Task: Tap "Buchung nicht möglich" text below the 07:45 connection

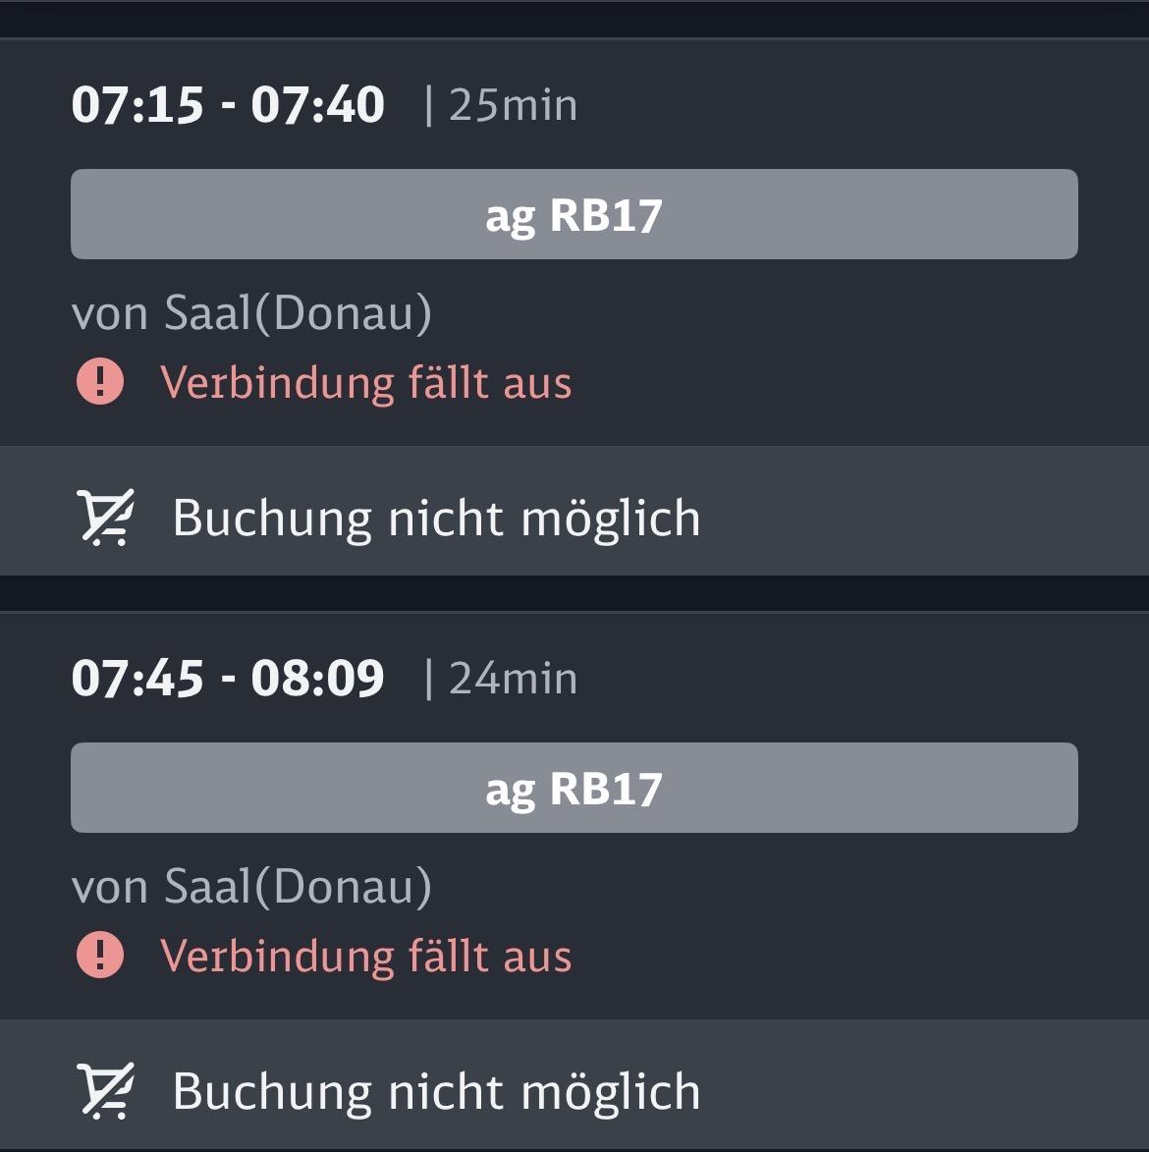Action: 436,1092
